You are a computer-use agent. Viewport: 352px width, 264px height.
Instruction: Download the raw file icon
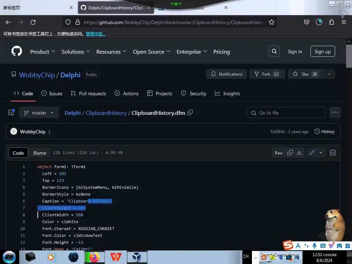299,153
